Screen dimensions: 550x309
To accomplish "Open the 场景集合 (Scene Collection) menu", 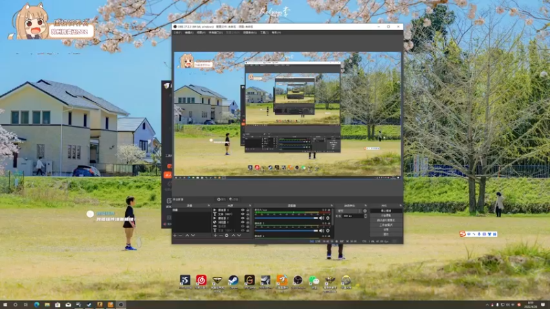I will pos(250,32).
